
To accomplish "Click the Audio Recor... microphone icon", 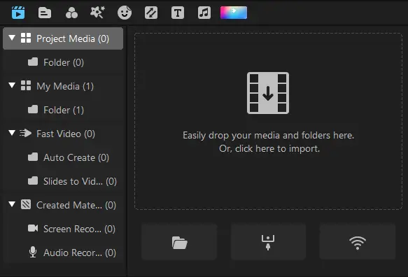I will click(33, 252).
